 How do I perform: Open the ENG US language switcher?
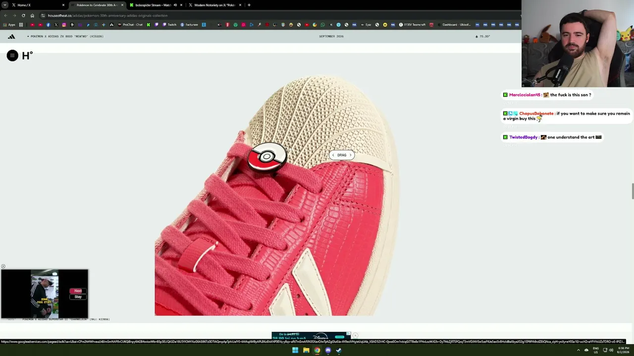coord(596,351)
